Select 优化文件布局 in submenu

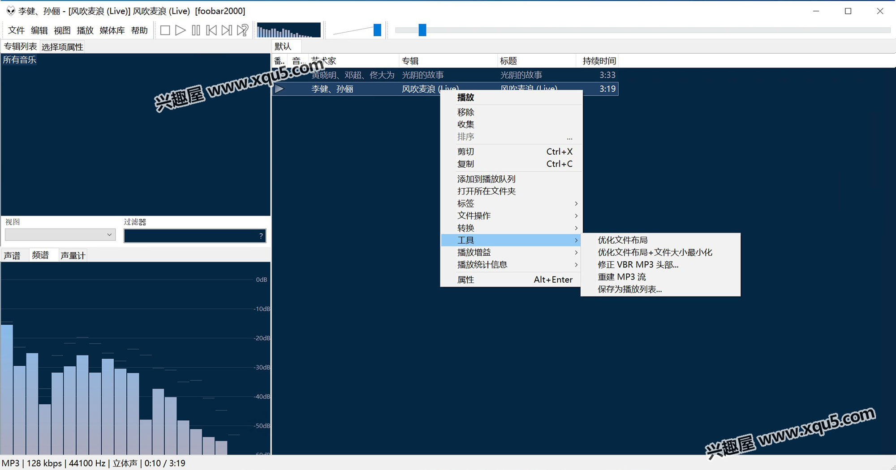pos(660,240)
